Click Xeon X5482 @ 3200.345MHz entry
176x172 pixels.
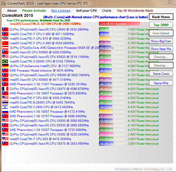pos(49,134)
